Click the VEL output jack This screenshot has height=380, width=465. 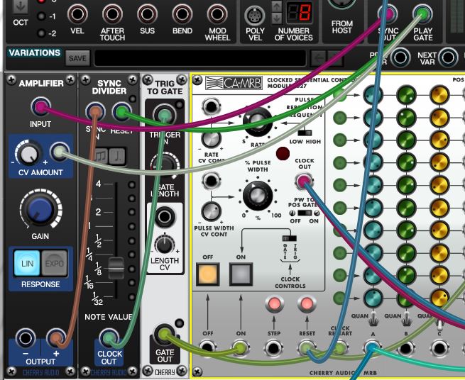[x=77, y=14]
